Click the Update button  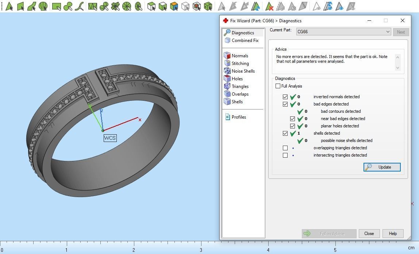pyautogui.click(x=382, y=167)
